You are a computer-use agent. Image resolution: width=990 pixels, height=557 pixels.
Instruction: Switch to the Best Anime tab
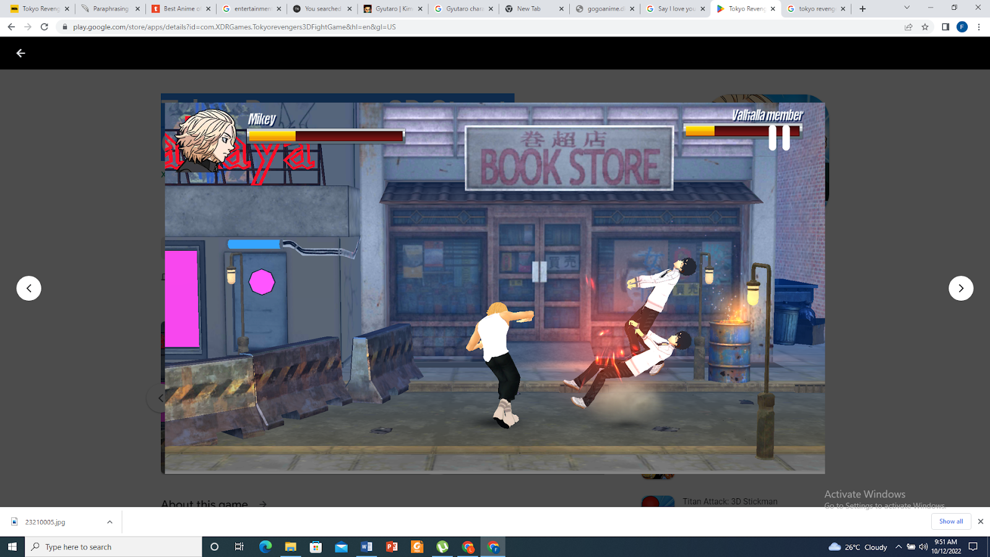pyautogui.click(x=181, y=9)
